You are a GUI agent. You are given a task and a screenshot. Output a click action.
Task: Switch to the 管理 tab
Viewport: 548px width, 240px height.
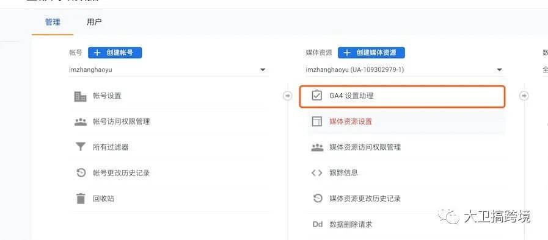[53, 23]
